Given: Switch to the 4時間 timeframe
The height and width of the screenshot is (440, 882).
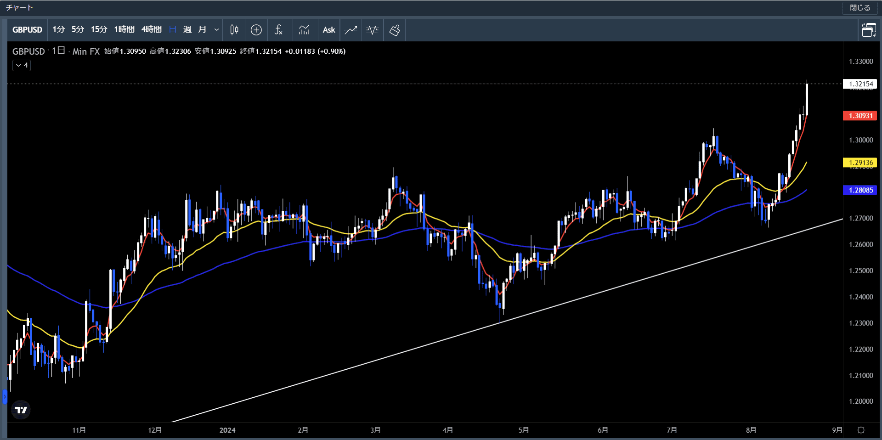Looking at the screenshot, I should click(151, 30).
